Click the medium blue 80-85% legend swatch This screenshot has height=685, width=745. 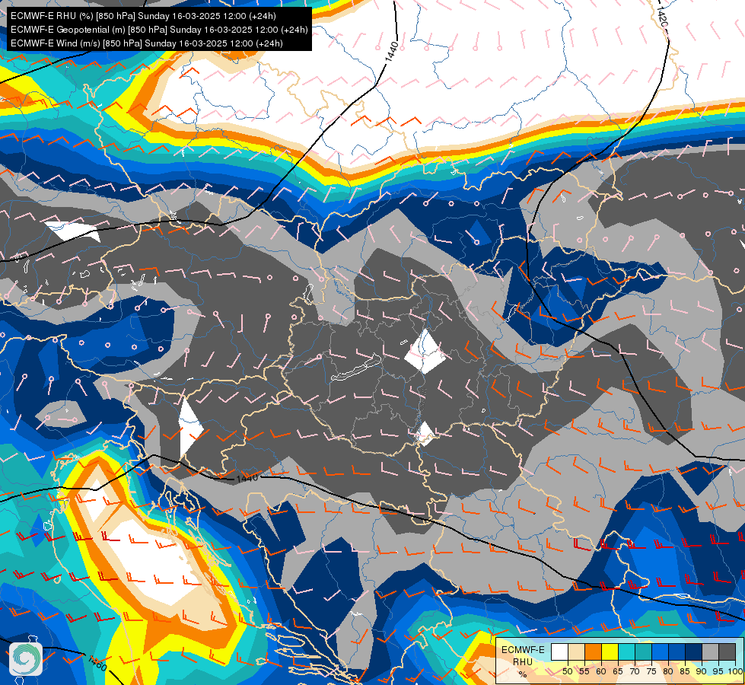pos(677,652)
